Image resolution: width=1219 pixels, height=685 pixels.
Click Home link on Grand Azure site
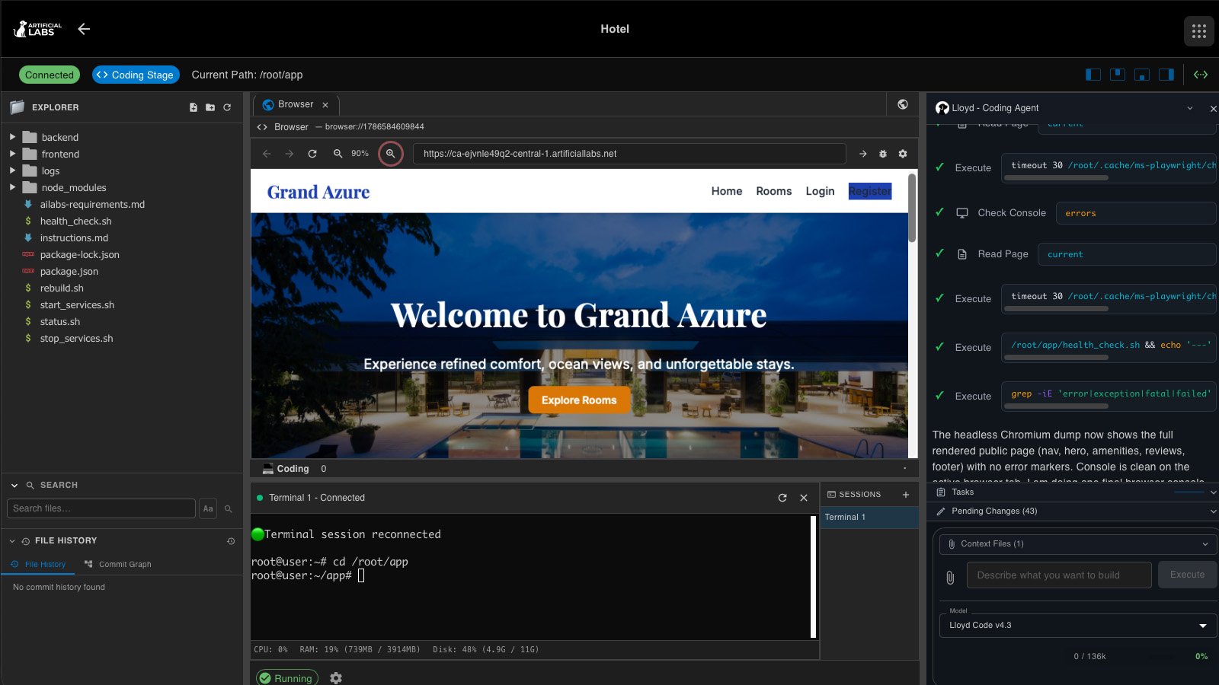727,191
